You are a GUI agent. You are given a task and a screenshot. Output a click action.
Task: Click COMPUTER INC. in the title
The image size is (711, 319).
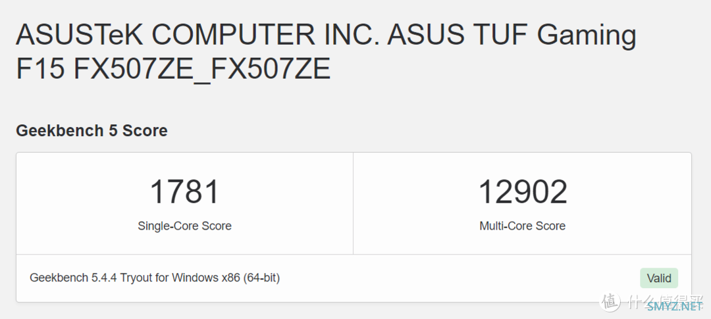271,36
